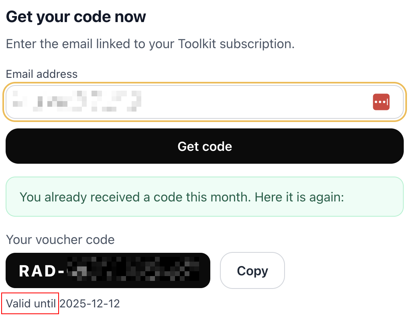
Task: Click the "Get your code now" heading
Action: click(x=76, y=17)
